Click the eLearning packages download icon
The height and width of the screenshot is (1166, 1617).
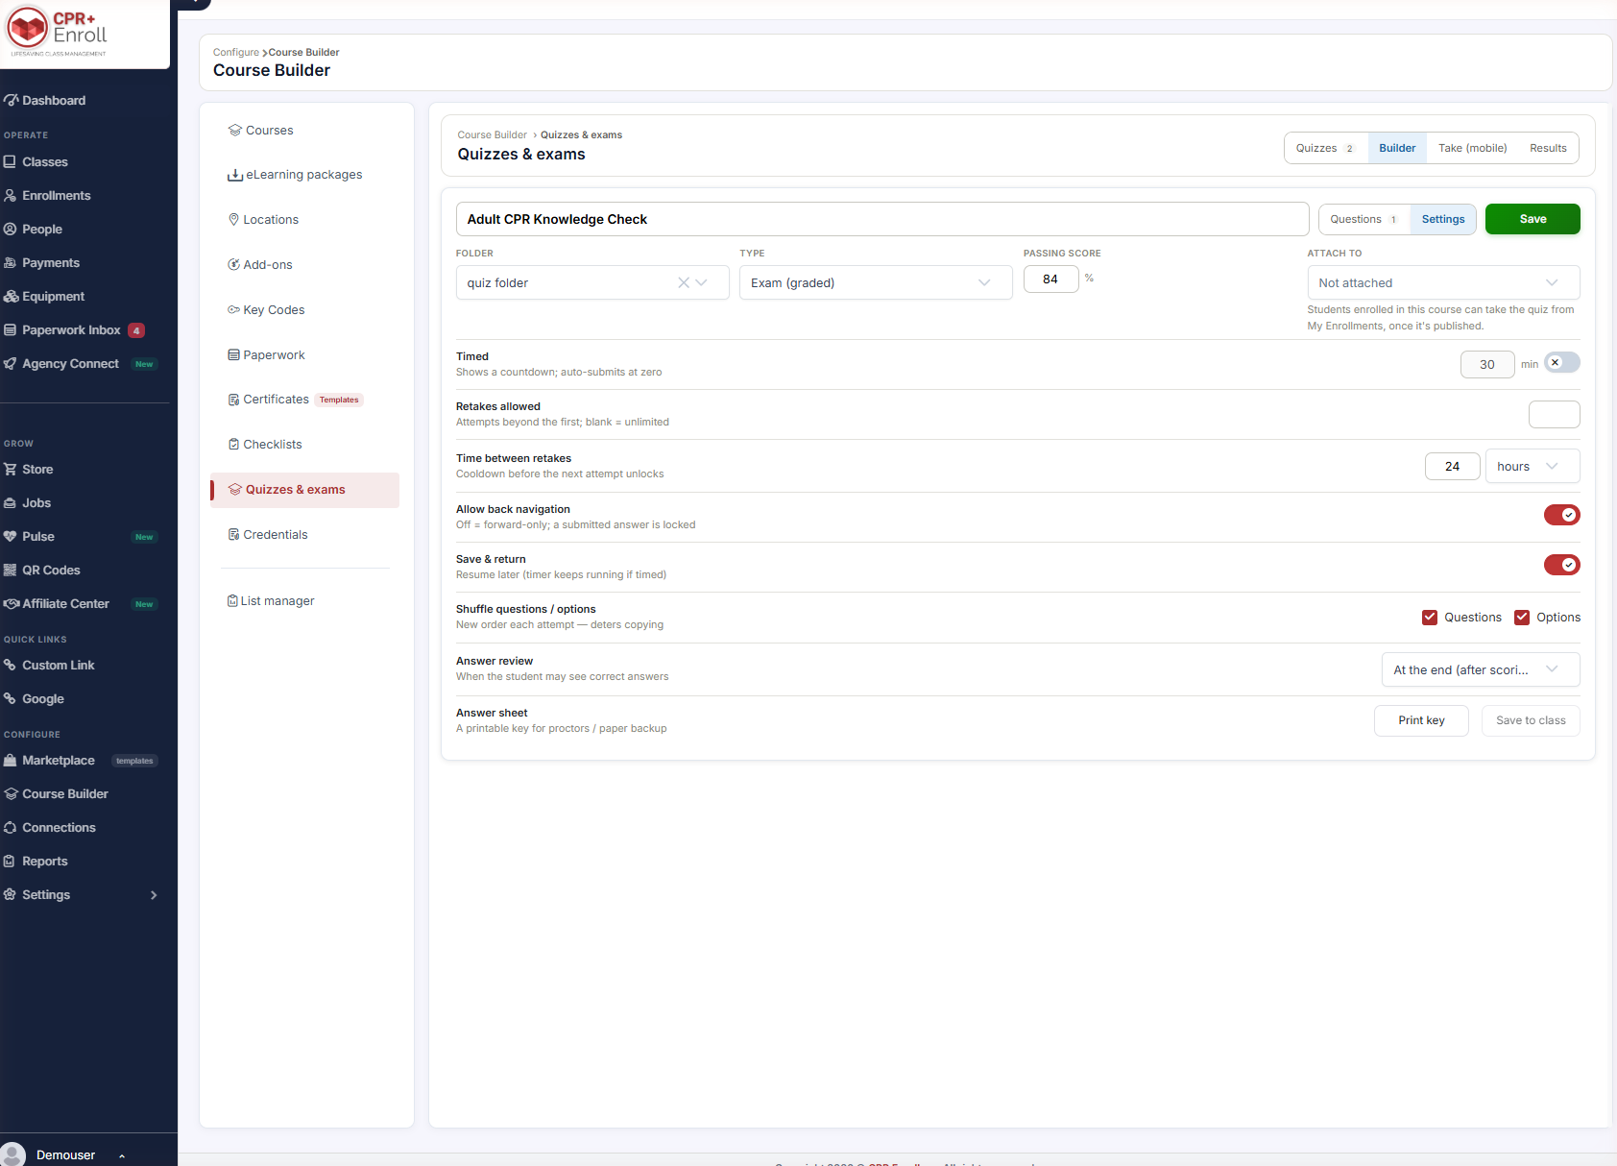point(234,175)
